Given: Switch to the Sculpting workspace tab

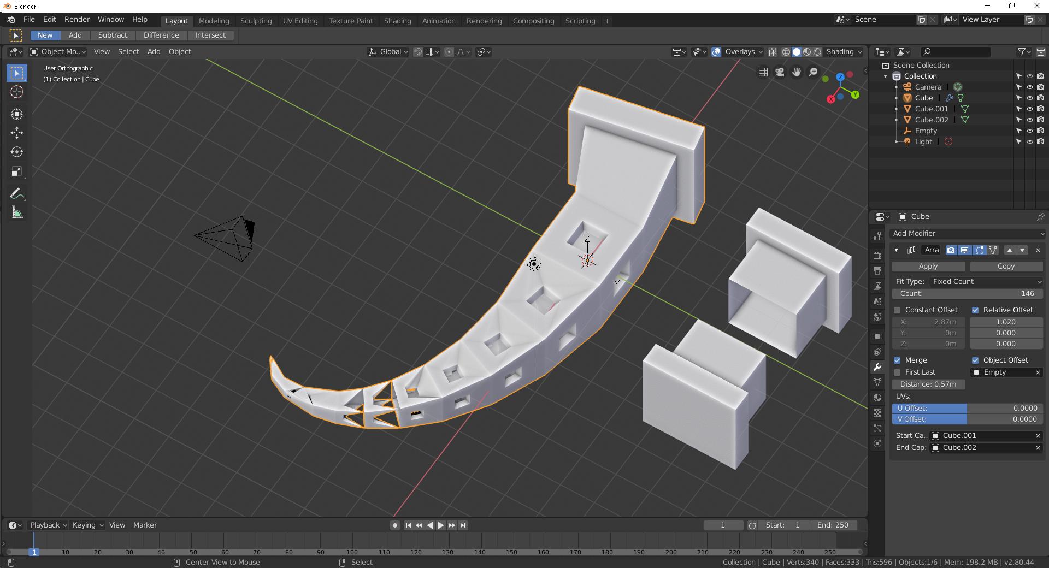Looking at the screenshot, I should click(256, 21).
